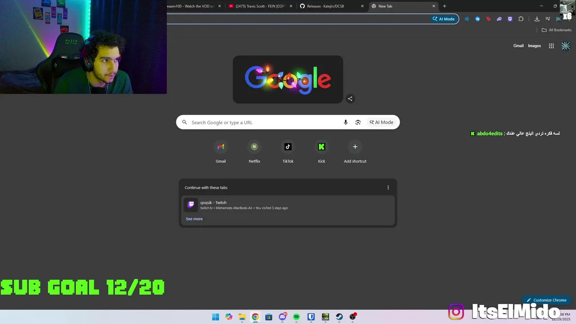
Task: Open Netflix shortcut tile
Action: point(254,152)
